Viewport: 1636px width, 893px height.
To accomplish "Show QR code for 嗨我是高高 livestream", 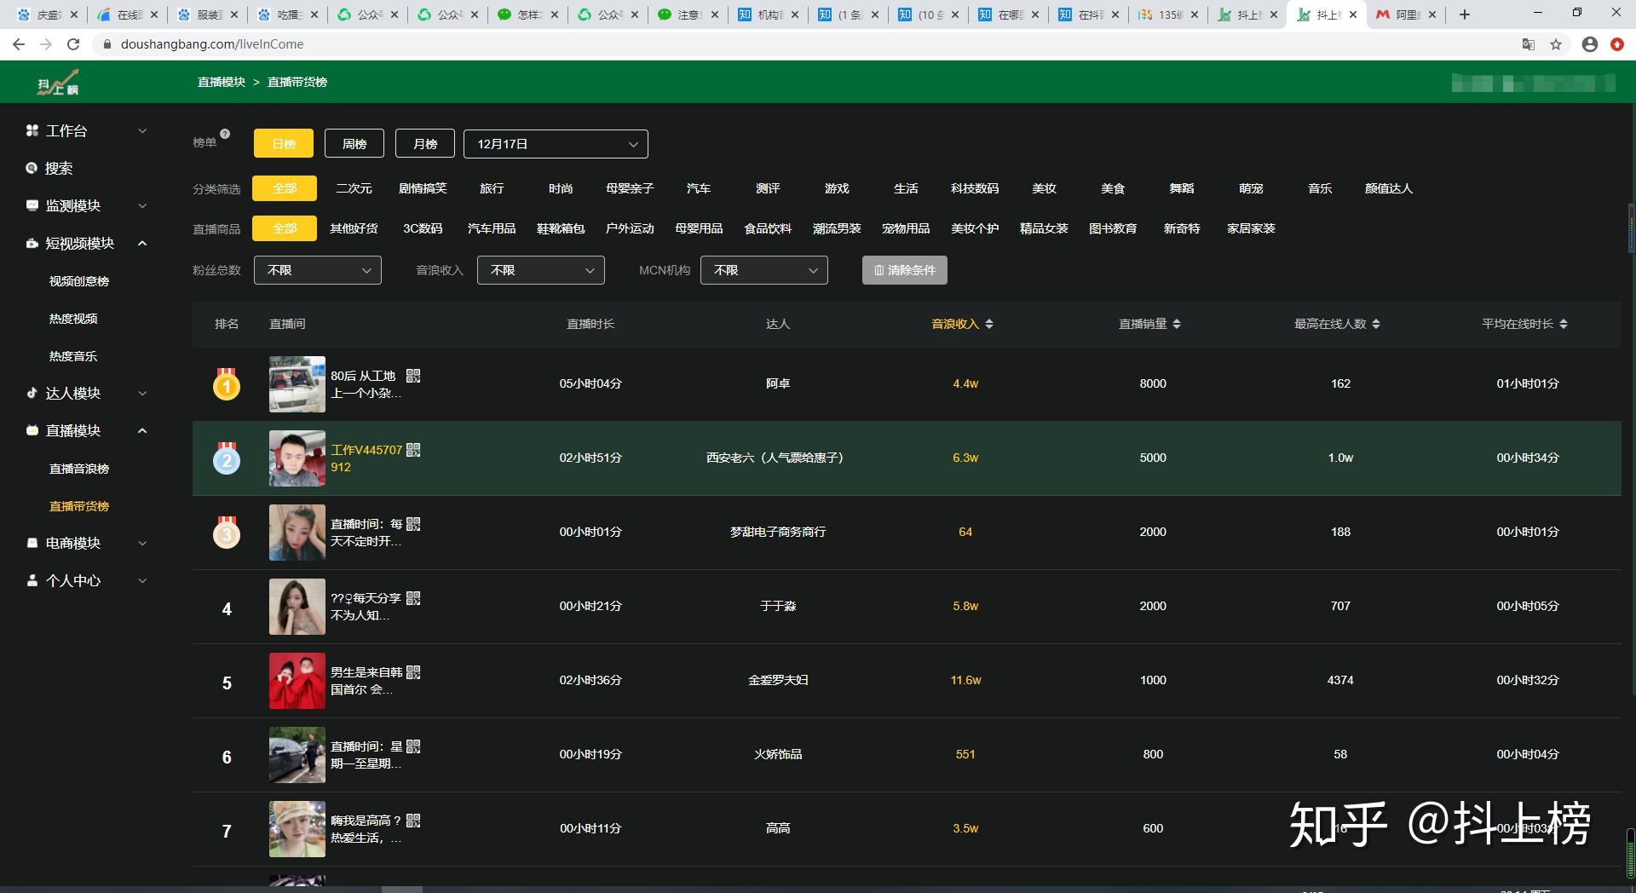I will (413, 821).
